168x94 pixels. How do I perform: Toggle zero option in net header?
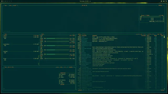point(65,67)
